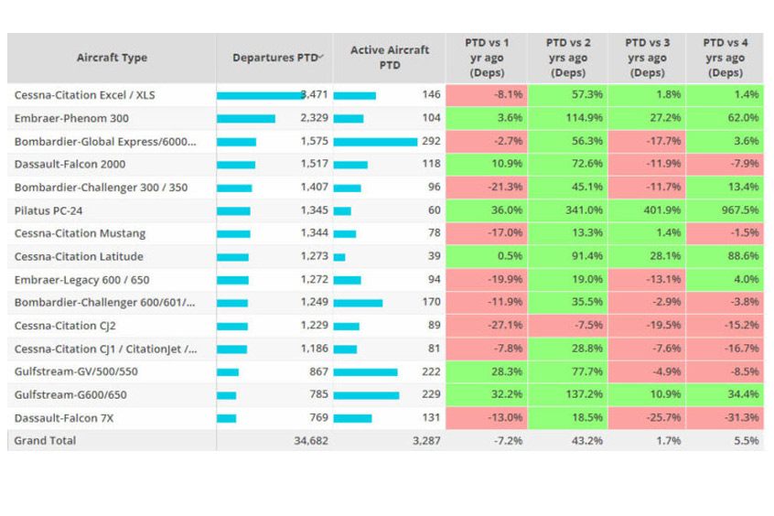Click the red -8.1% cell
This screenshot has height=516, width=774.
[487, 95]
